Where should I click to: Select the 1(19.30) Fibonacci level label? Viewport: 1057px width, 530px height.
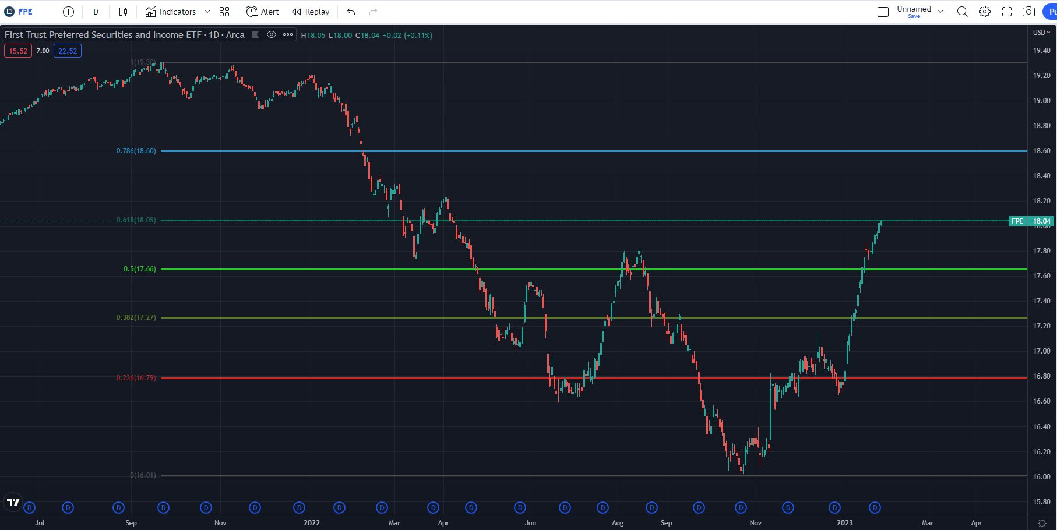[143, 62]
